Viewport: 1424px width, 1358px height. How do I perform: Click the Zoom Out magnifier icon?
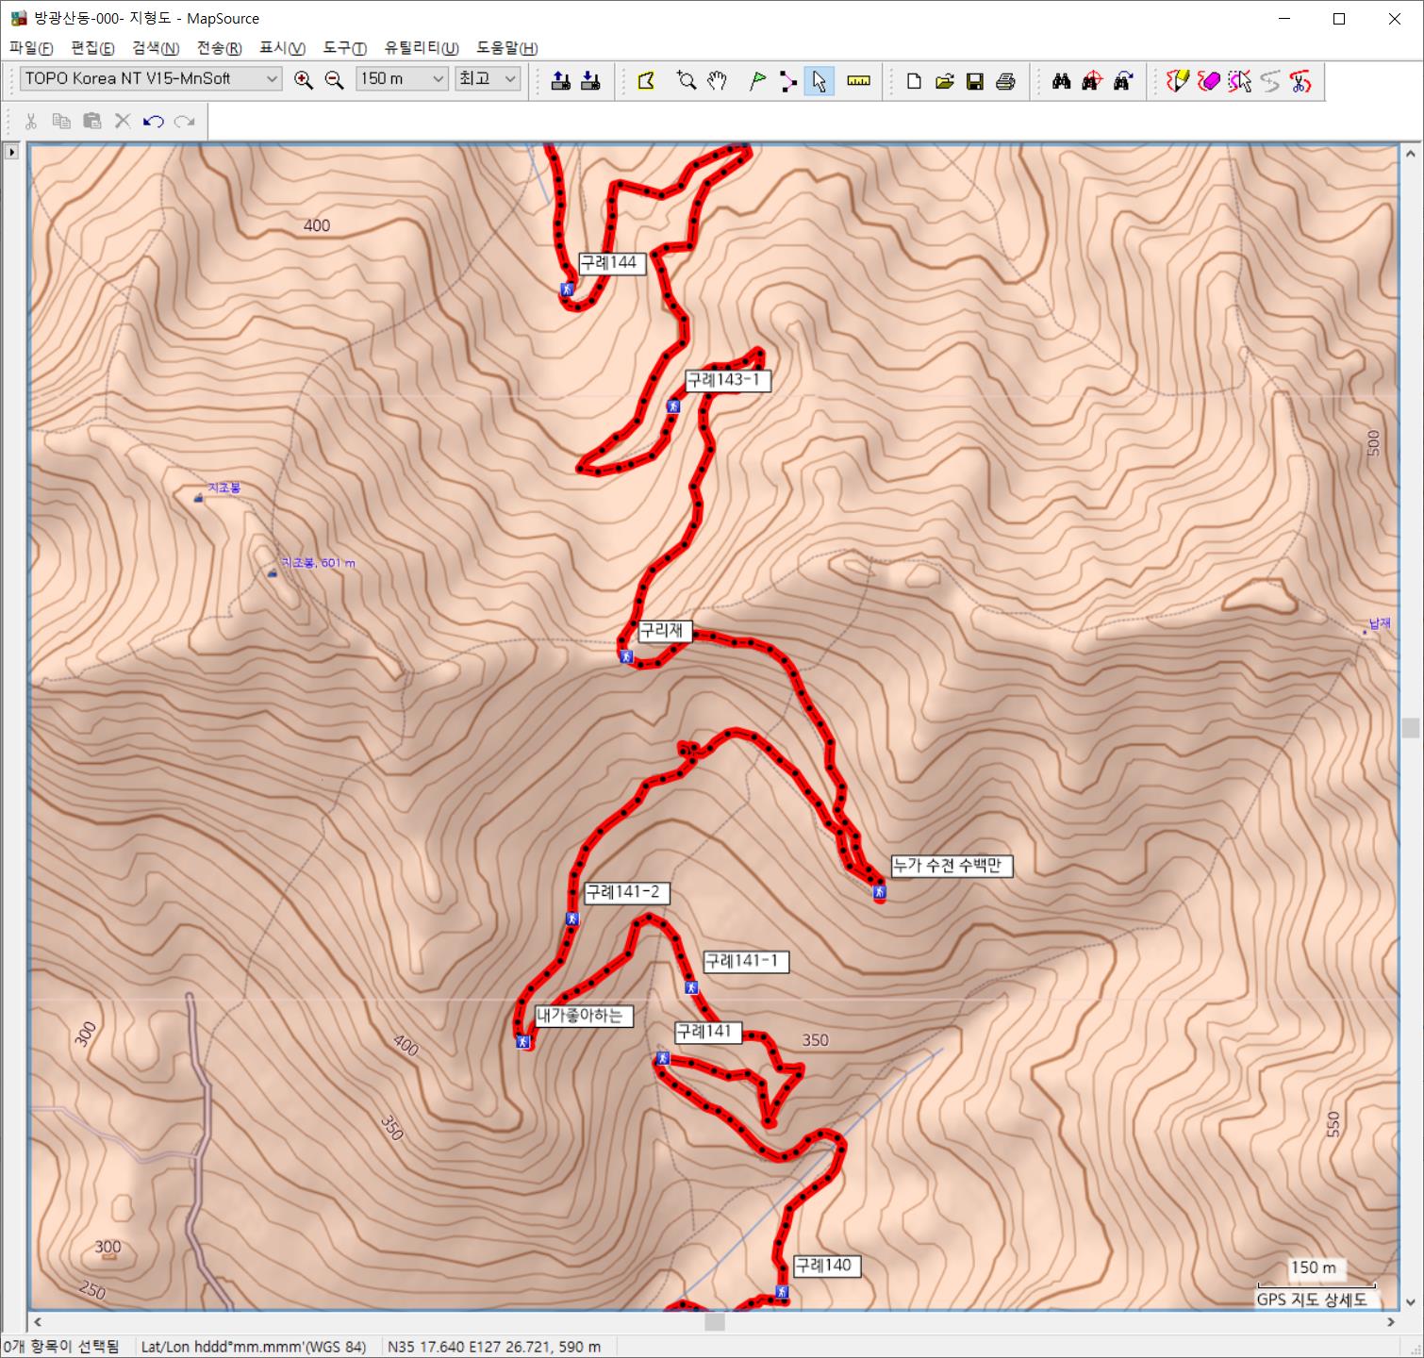pos(334,80)
